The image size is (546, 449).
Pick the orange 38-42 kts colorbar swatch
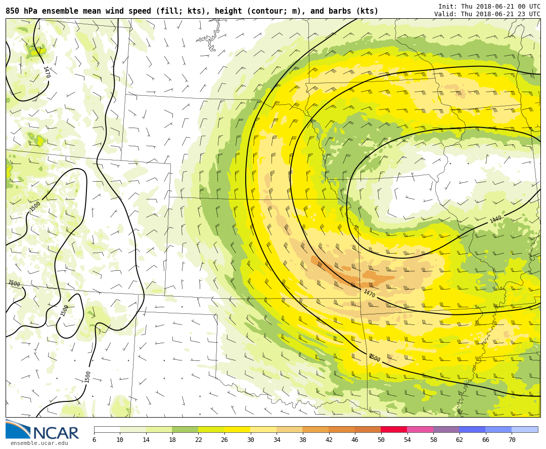316,429
